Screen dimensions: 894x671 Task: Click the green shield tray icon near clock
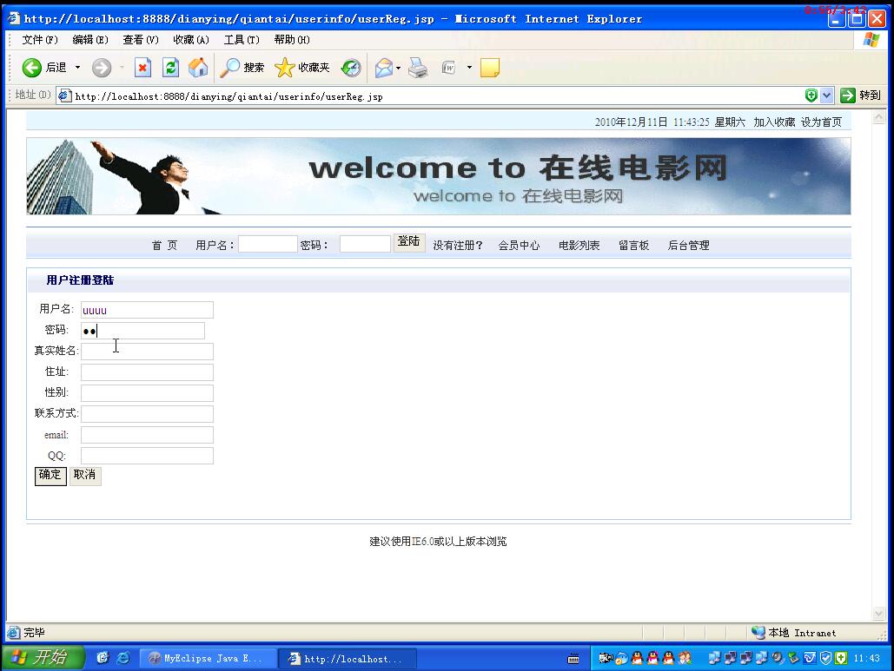coord(841,658)
